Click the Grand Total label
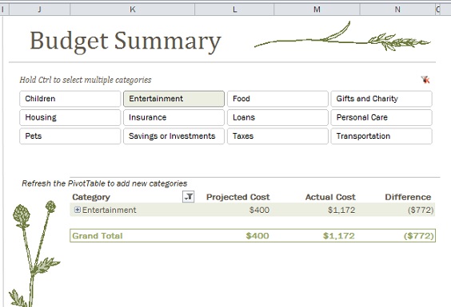The height and width of the screenshot is (307, 451). [x=98, y=236]
